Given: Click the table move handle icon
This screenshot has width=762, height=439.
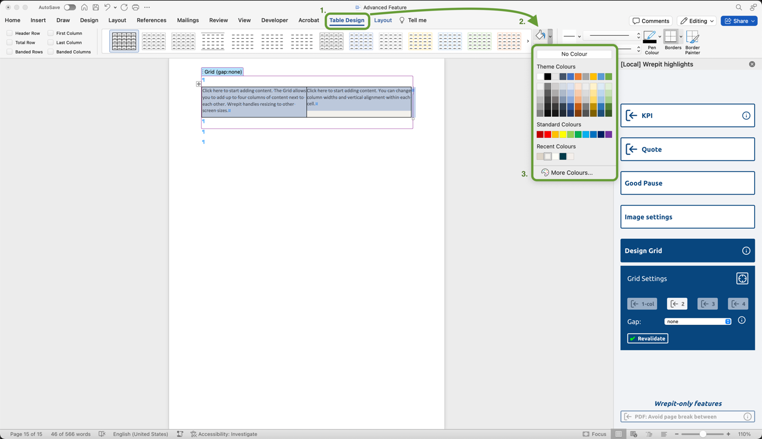Looking at the screenshot, I should (x=199, y=84).
